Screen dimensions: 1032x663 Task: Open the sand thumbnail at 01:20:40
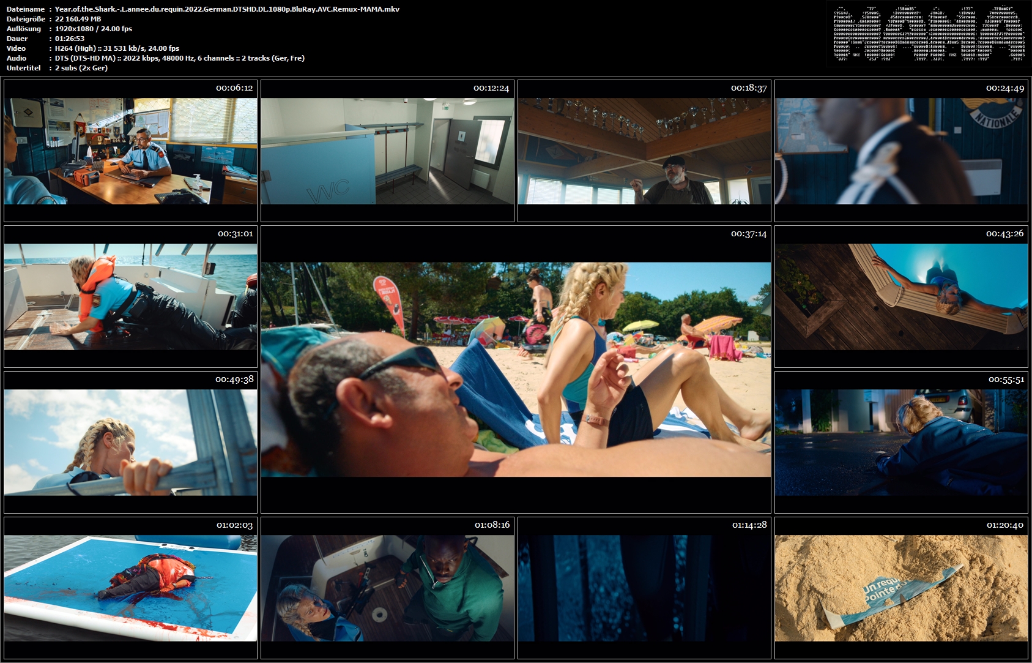pyautogui.click(x=901, y=588)
